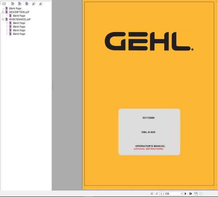Go to the previous page arrow

tap(157, 193)
